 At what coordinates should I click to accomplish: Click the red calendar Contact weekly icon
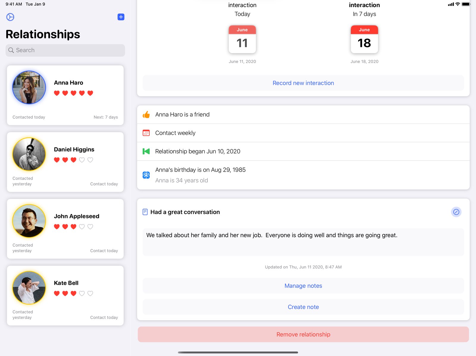tap(146, 133)
